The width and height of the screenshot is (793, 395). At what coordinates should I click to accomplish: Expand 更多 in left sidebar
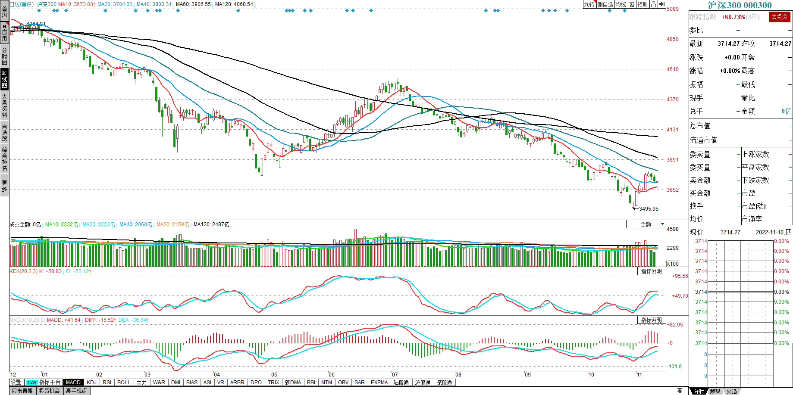click(x=4, y=186)
